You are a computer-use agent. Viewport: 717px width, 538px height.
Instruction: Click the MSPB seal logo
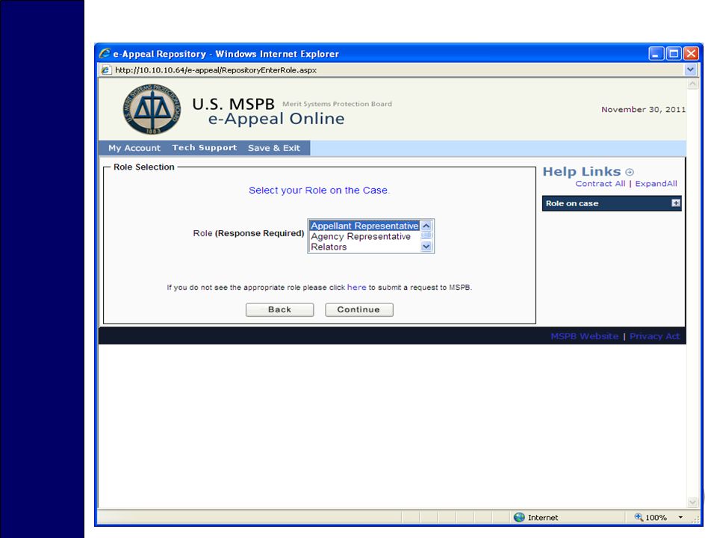pyautogui.click(x=152, y=109)
